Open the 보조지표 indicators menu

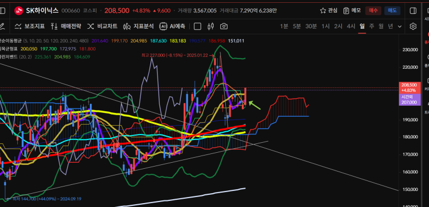pyautogui.click(x=29, y=27)
